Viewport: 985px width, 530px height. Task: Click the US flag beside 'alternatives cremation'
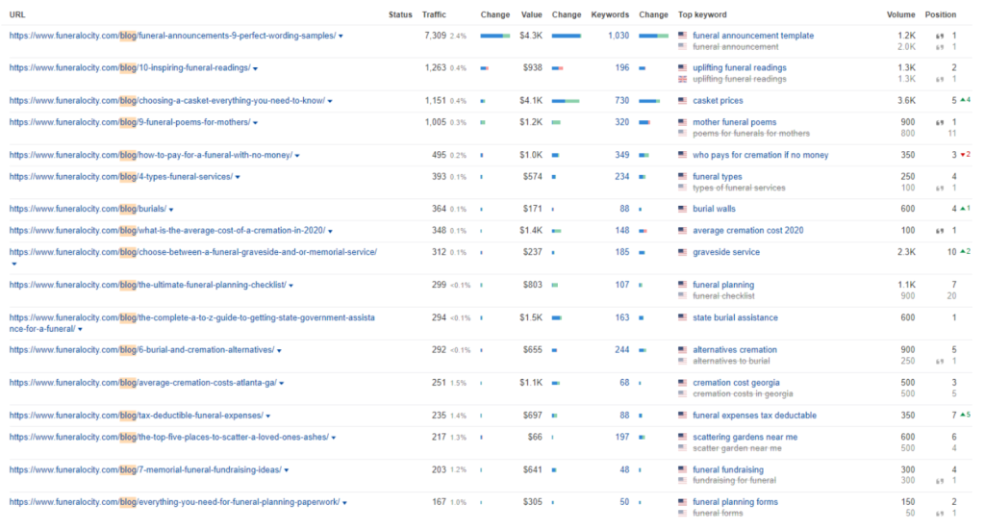point(682,350)
